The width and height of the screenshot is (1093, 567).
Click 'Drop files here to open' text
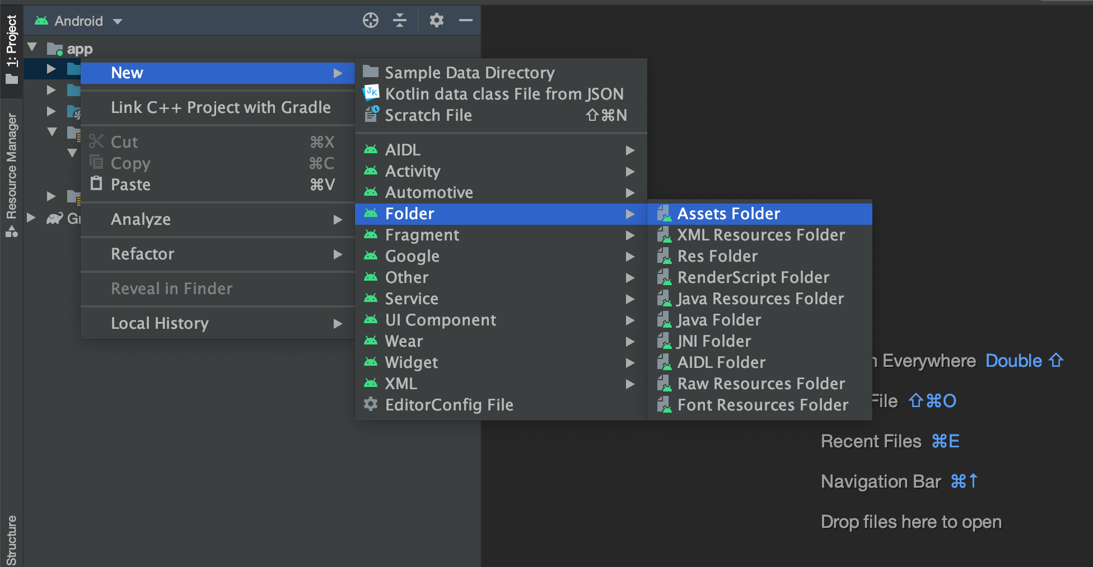911,522
